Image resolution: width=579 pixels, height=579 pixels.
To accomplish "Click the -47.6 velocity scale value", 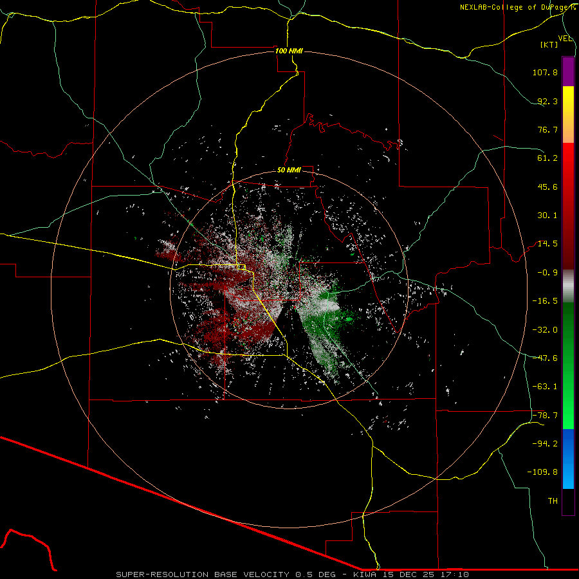I will (545, 358).
